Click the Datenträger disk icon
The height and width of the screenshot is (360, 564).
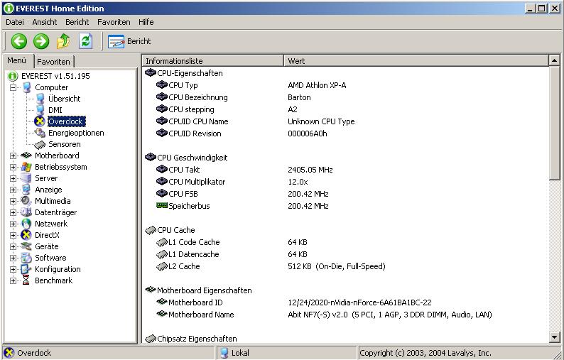26,212
